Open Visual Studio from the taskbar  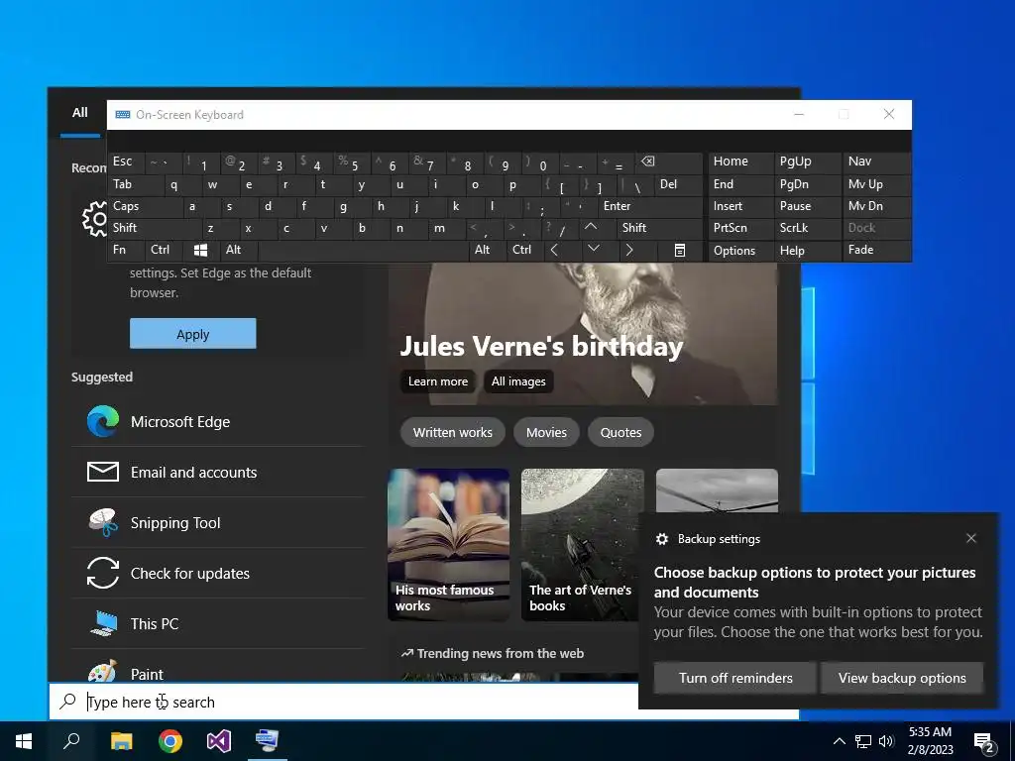tap(219, 741)
